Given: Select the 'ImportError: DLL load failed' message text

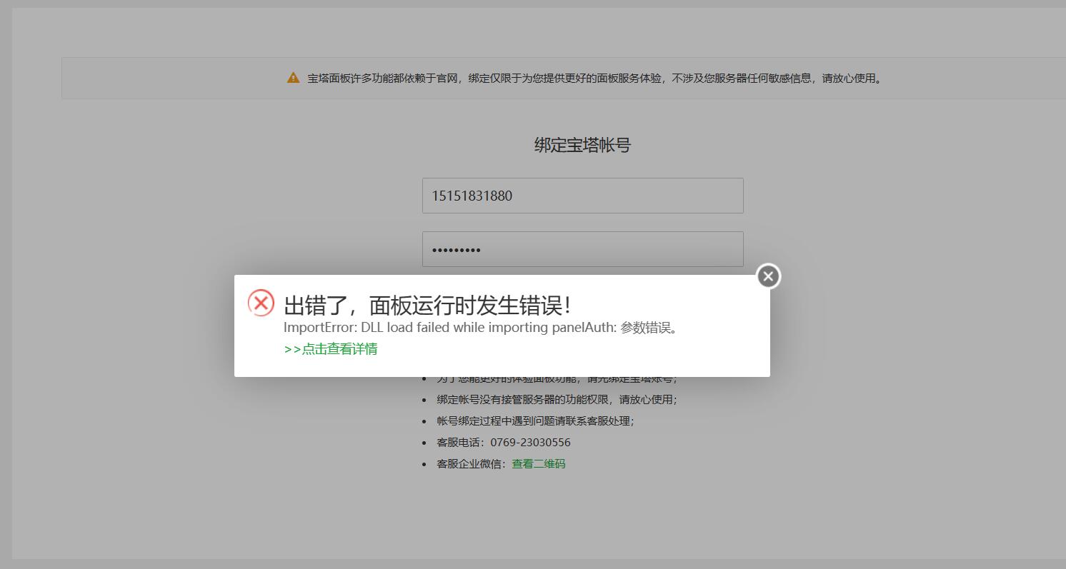Looking at the screenshot, I should click(480, 328).
